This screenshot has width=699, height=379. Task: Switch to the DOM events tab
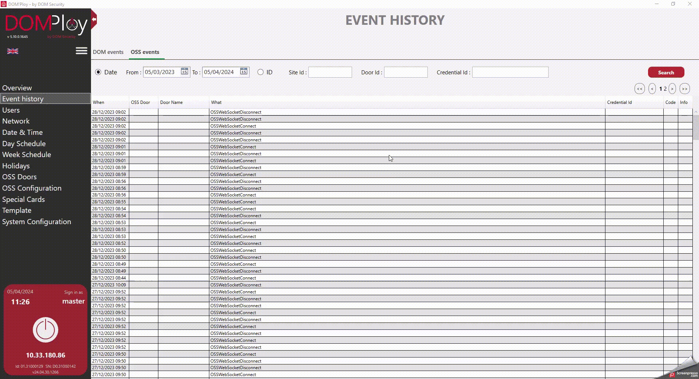108,52
